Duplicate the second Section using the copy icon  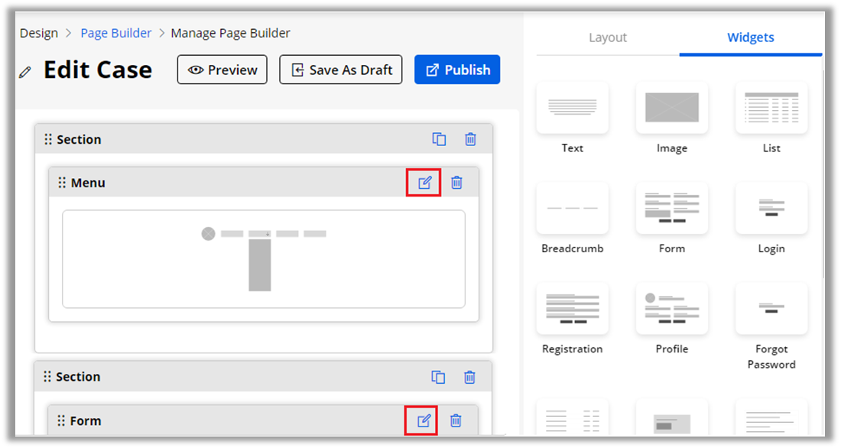coord(438,377)
